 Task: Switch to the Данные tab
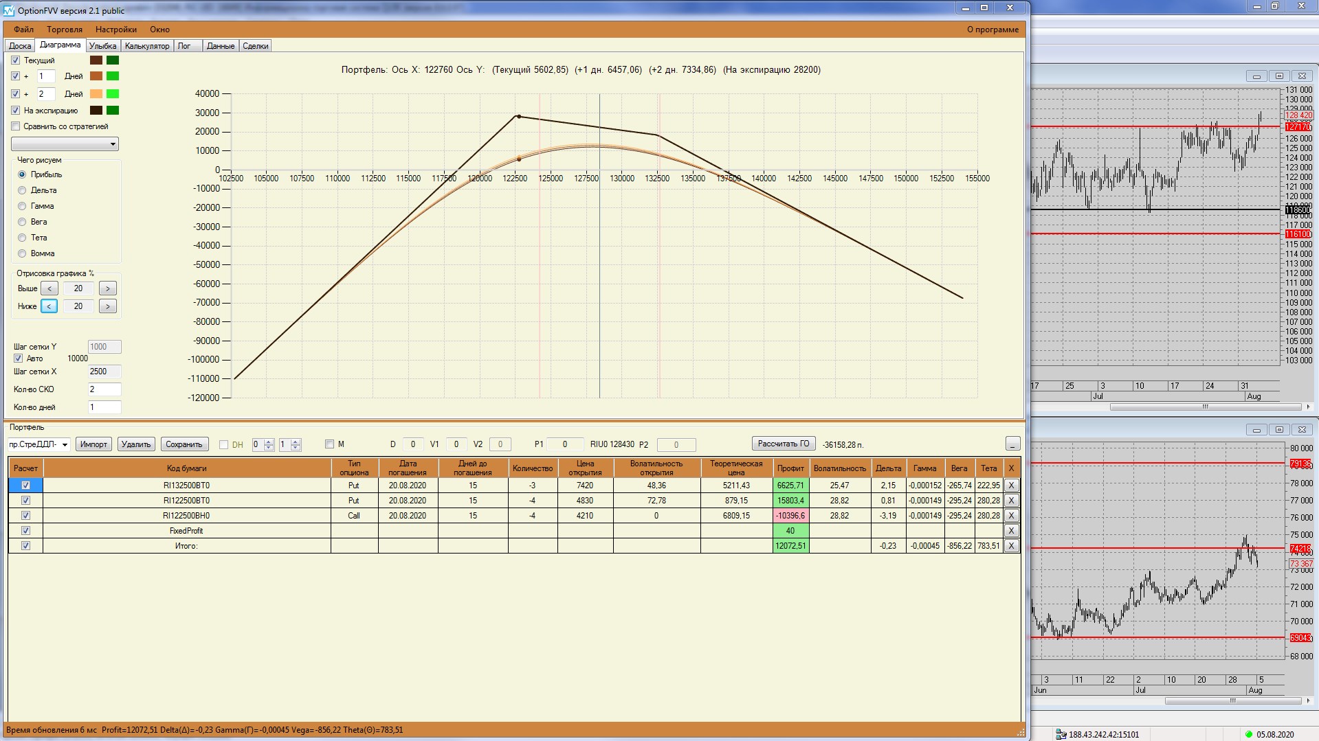(x=221, y=46)
